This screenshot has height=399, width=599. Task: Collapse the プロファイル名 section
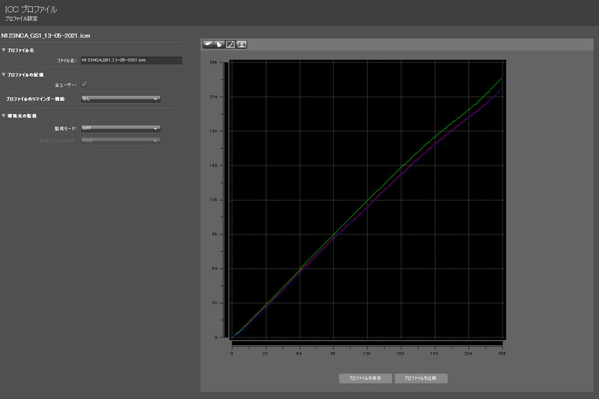coord(4,50)
